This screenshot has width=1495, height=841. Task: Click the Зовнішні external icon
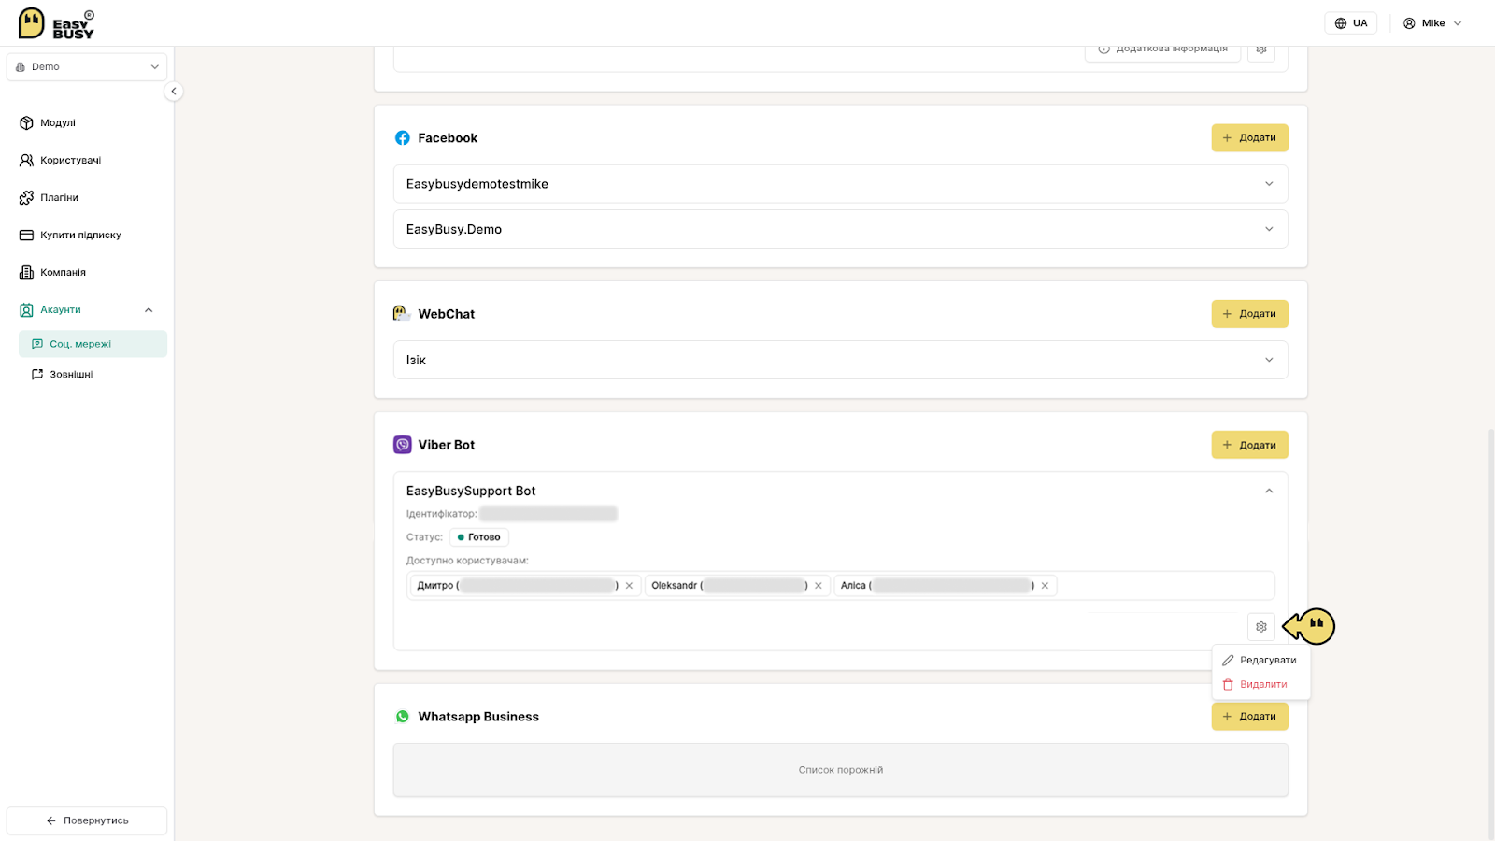click(37, 374)
